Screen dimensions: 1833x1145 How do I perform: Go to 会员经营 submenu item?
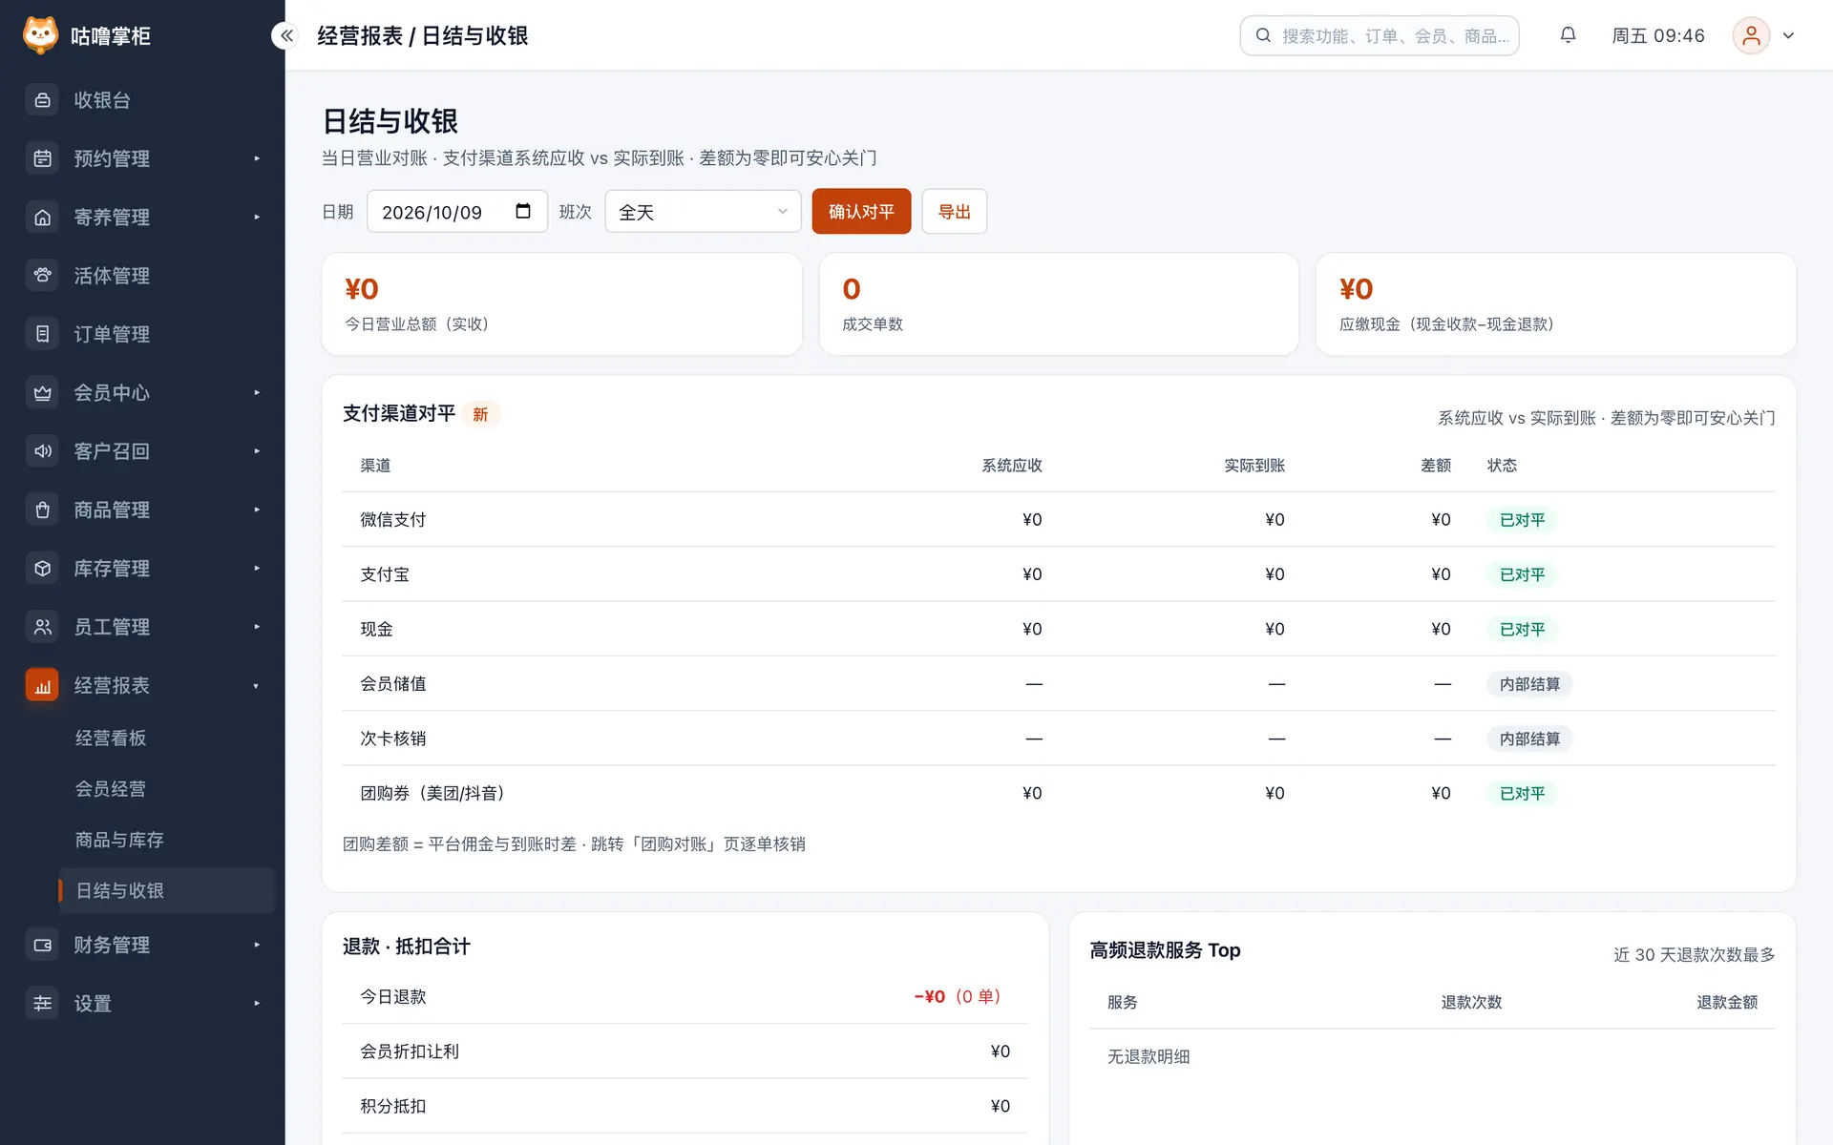tap(111, 789)
